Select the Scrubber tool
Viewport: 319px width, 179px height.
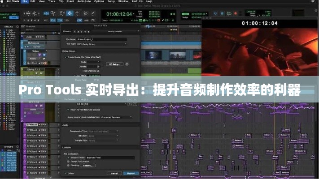coord(85,13)
